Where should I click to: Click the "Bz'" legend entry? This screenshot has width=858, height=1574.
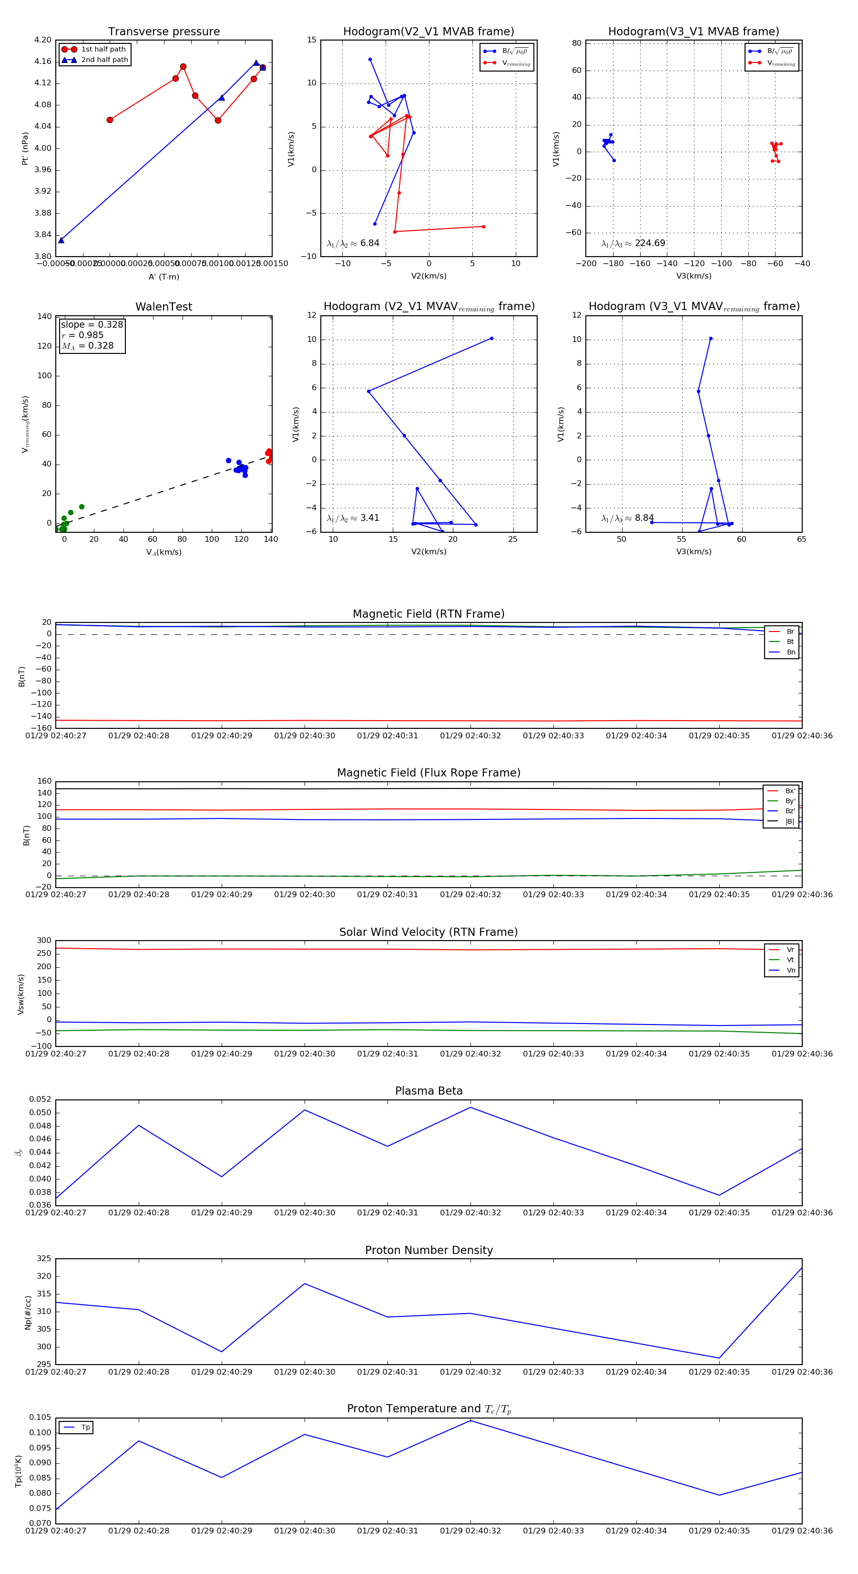[781, 811]
